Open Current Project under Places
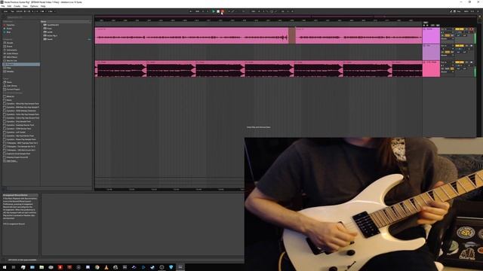 (x=13, y=89)
